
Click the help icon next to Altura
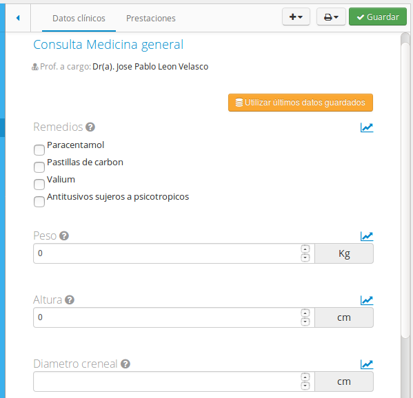[x=70, y=300]
